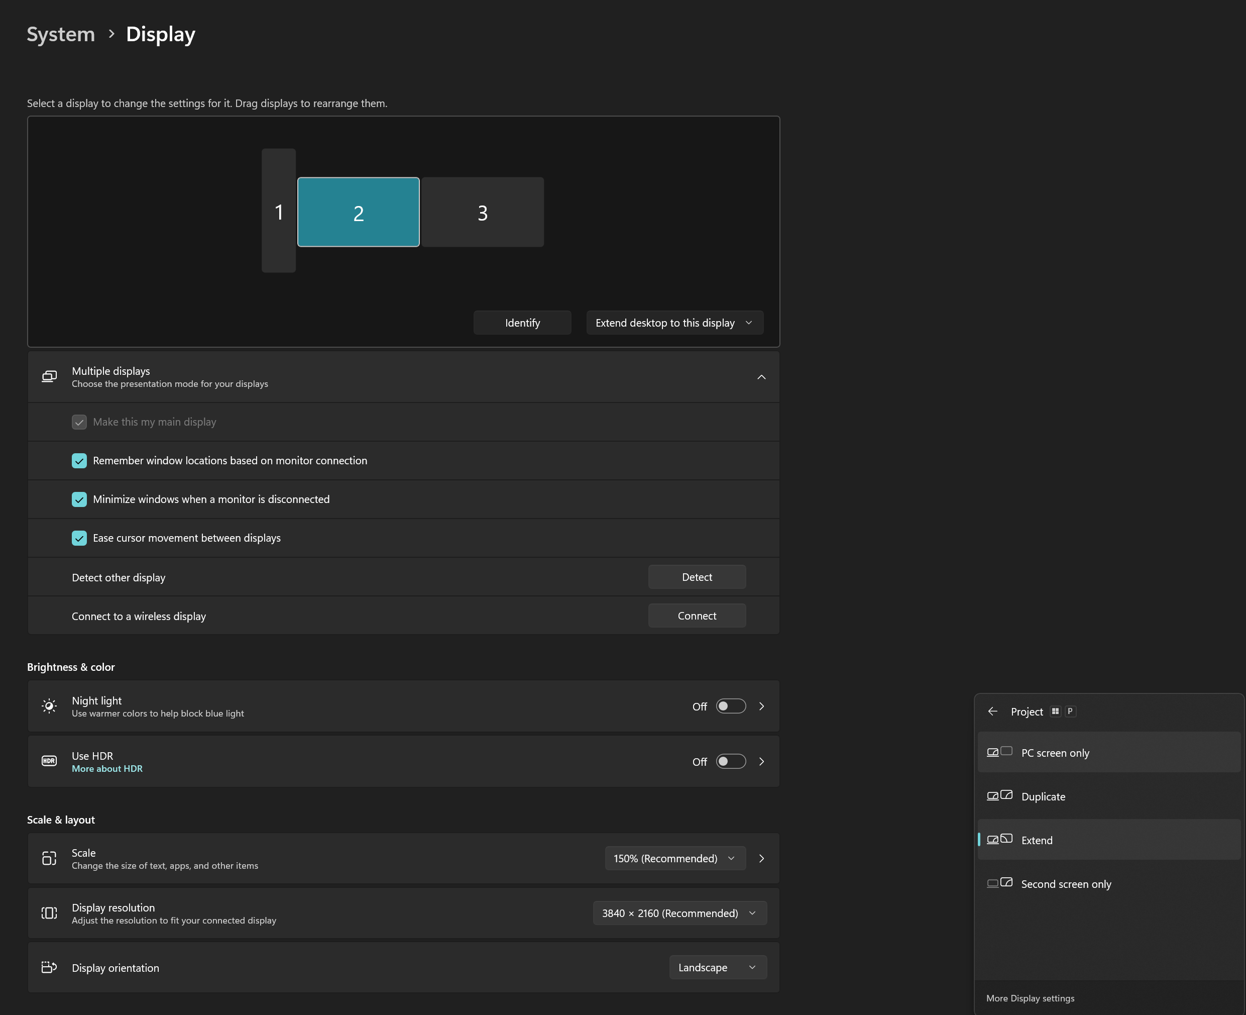Image resolution: width=1246 pixels, height=1015 pixels.
Task: Select display 3 in the arrangement
Action: tap(482, 212)
